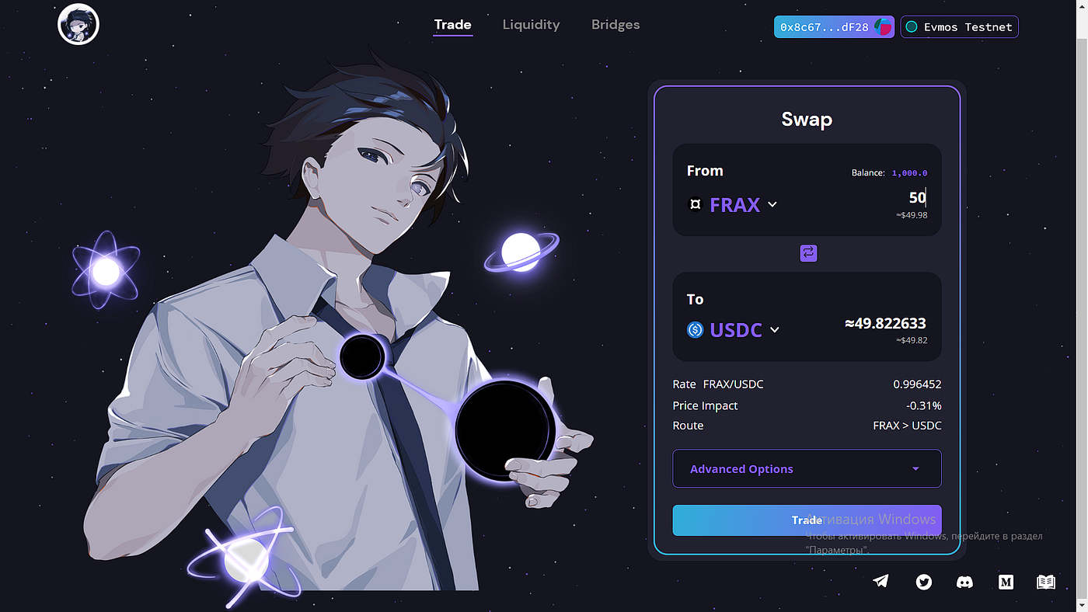Click the profile avatar logo
This screenshot has height=612, width=1088.
pyautogui.click(x=78, y=24)
